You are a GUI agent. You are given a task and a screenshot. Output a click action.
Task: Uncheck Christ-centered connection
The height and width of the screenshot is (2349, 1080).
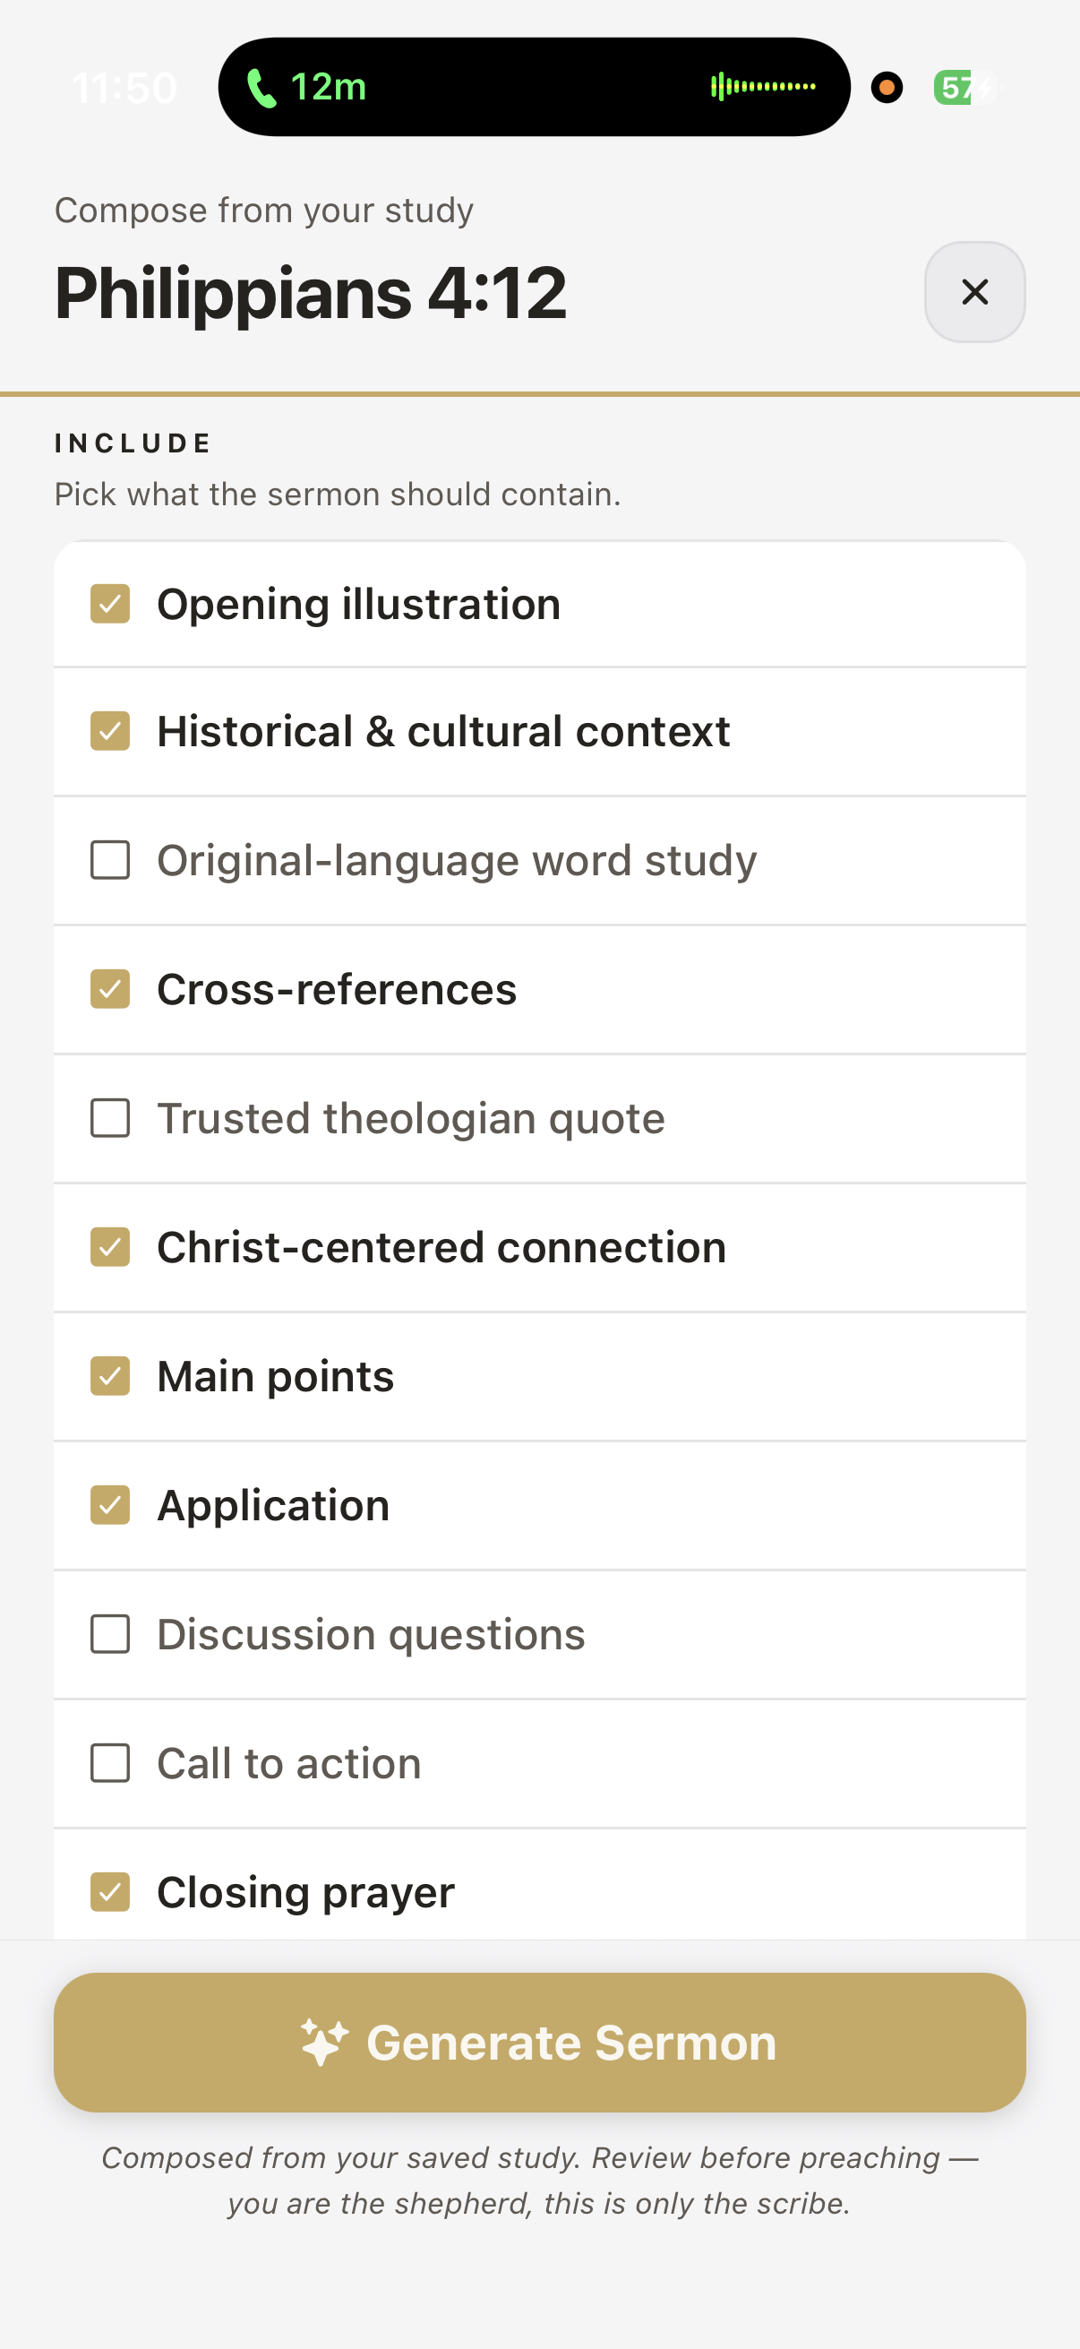click(110, 1246)
